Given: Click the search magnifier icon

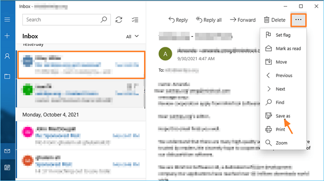Looking at the screenshot, I should tap(104, 19).
